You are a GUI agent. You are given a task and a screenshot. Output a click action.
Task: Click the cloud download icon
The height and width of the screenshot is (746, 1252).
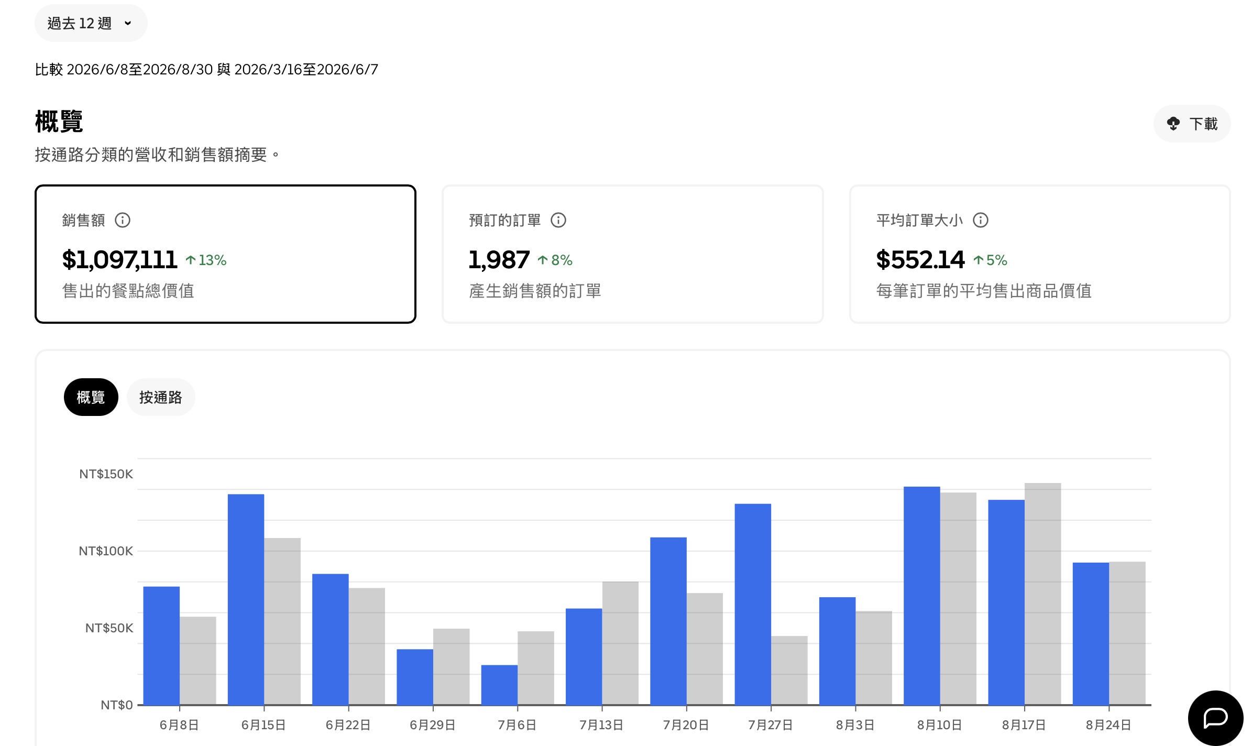(1173, 124)
